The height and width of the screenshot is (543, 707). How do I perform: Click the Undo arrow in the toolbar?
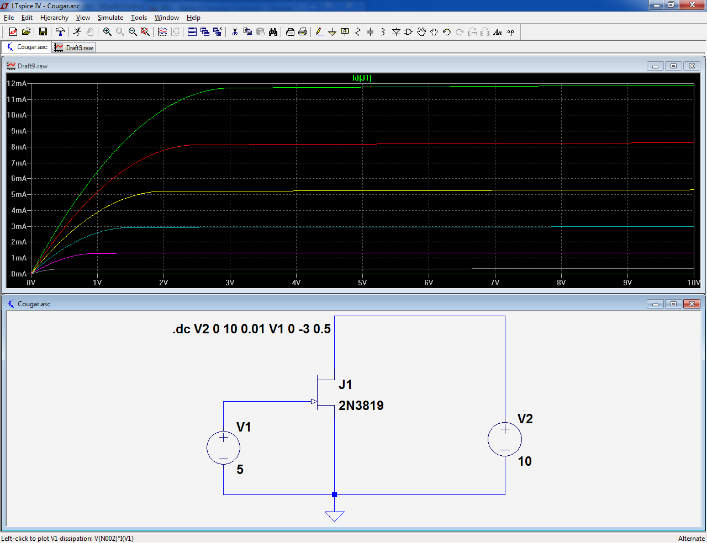coord(447,32)
